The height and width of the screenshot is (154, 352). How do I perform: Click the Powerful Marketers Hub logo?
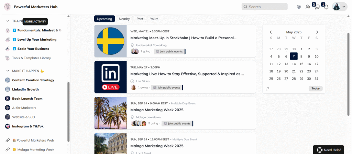pyautogui.click(x=8, y=7)
